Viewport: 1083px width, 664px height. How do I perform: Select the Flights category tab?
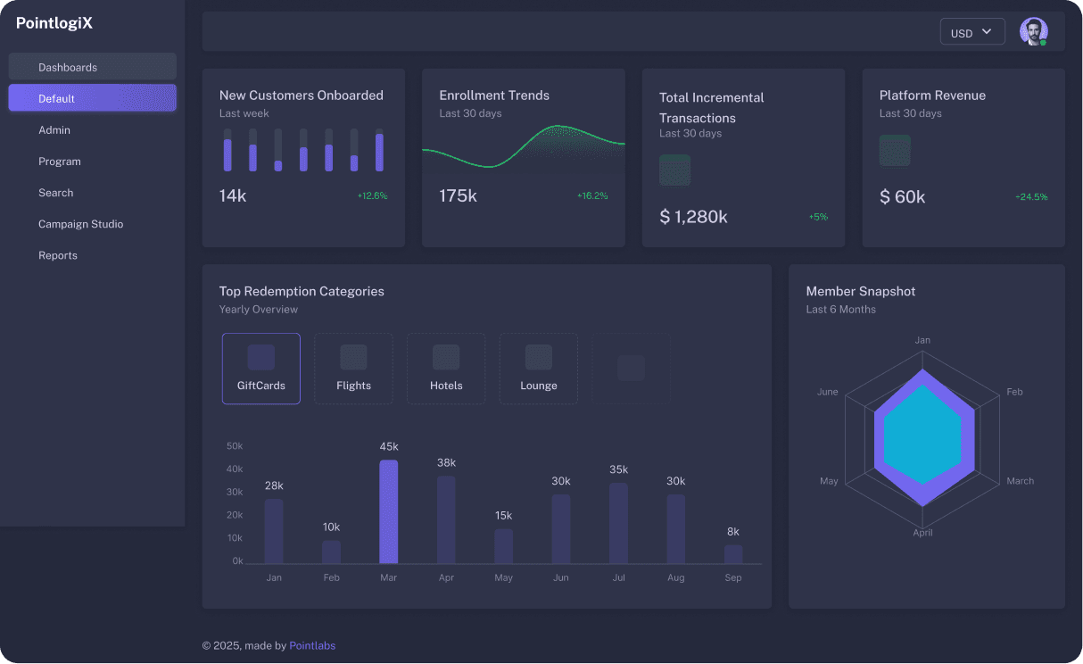354,369
